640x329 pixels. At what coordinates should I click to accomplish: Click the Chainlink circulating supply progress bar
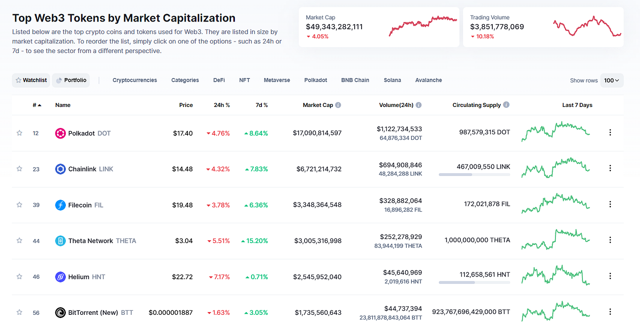tap(475, 175)
